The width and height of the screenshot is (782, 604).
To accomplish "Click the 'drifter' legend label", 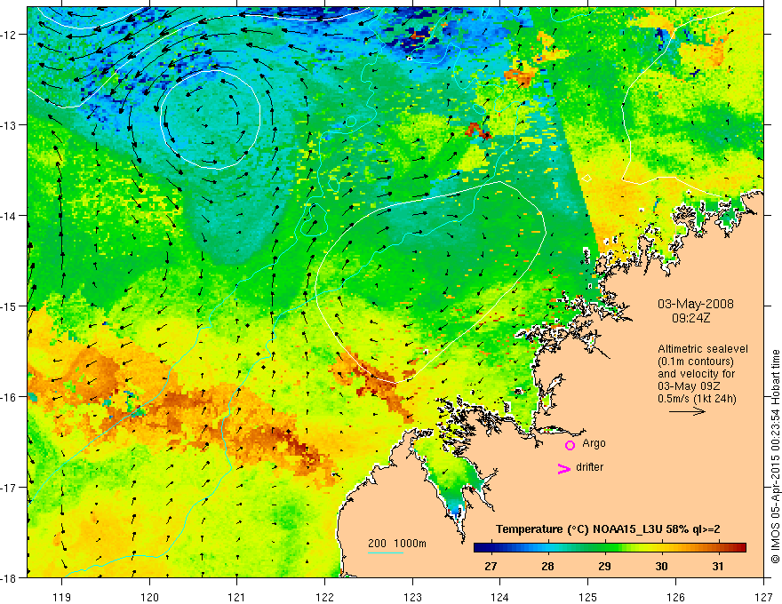I will click(589, 467).
